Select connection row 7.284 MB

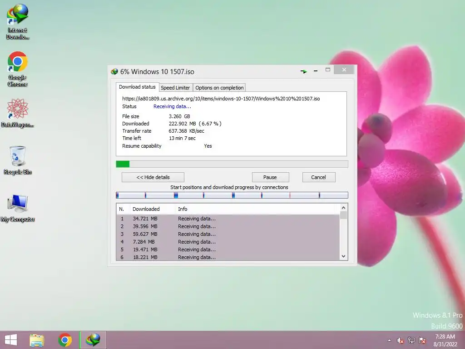click(228, 242)
